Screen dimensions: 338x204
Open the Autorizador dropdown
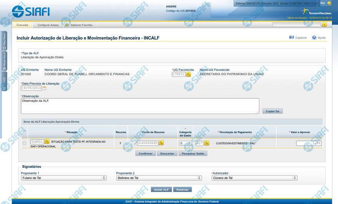(254, 178)
